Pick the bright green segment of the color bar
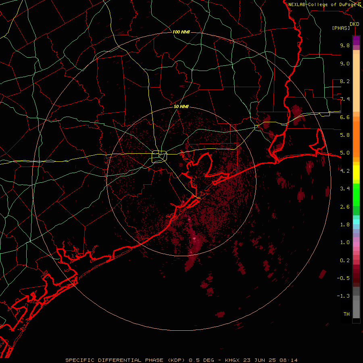Viewport: 363px width, 363px height. 356,194
